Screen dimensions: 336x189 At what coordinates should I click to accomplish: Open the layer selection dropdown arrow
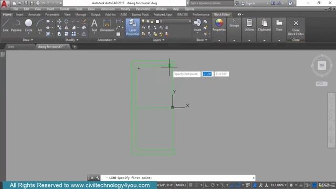point(190,21)
